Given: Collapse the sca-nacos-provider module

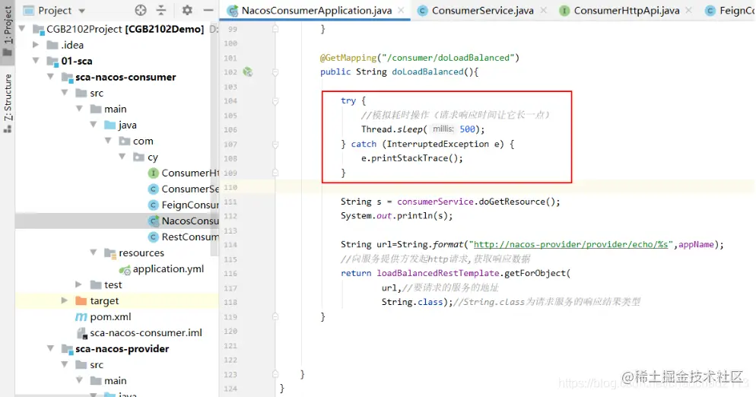Looking at the screenshot, I should pos(50,348).
